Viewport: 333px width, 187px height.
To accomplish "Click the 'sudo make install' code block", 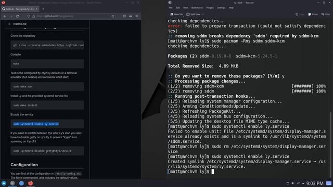I will click(47, 105).
